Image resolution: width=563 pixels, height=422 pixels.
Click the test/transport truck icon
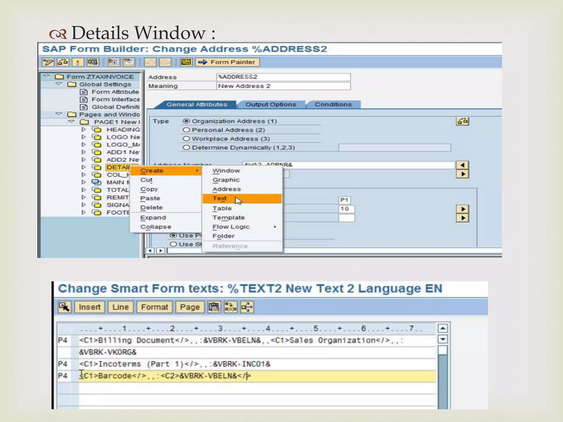coord(93,62)
